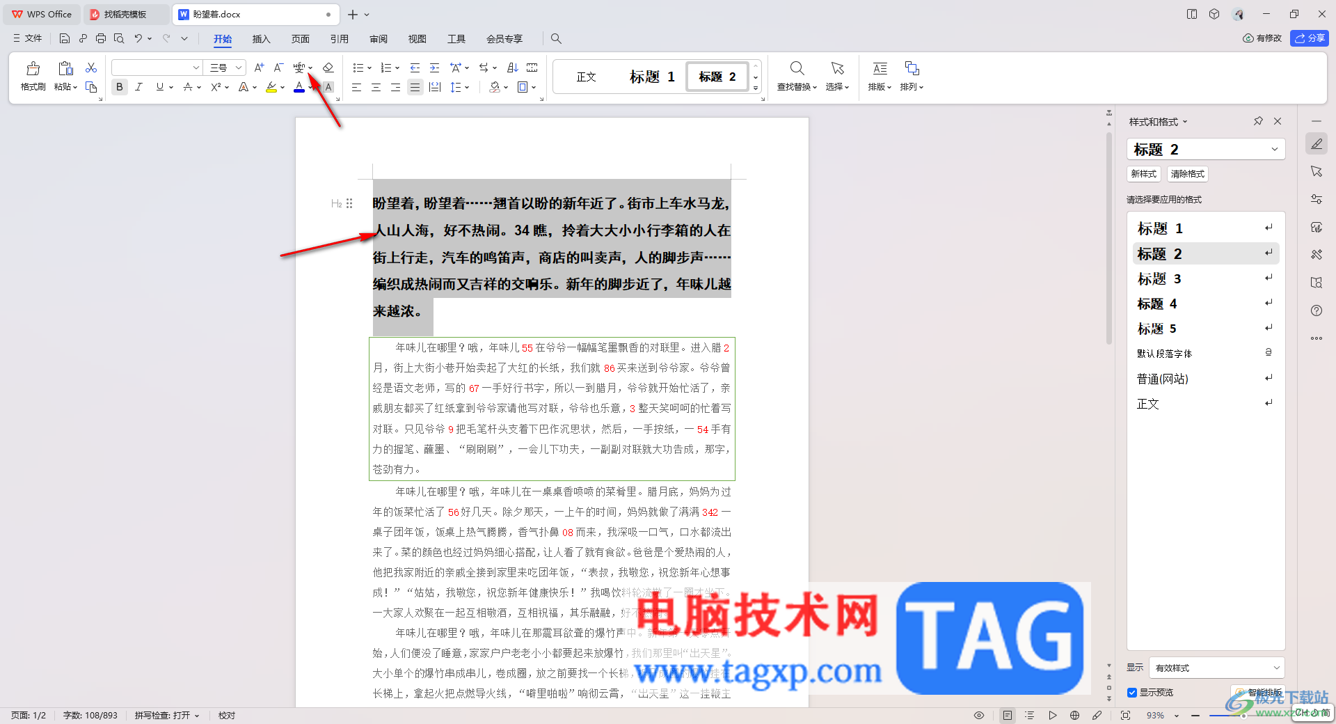1336x724 pixels.
Task: Select 标题 3 in the styles list
Action: pos(1205,278)
